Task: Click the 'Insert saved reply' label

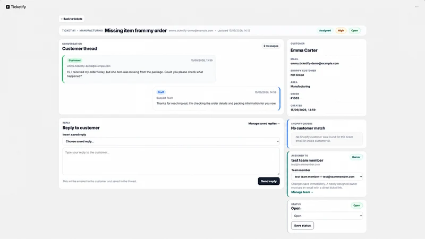Action: click(x=74, y=134)
